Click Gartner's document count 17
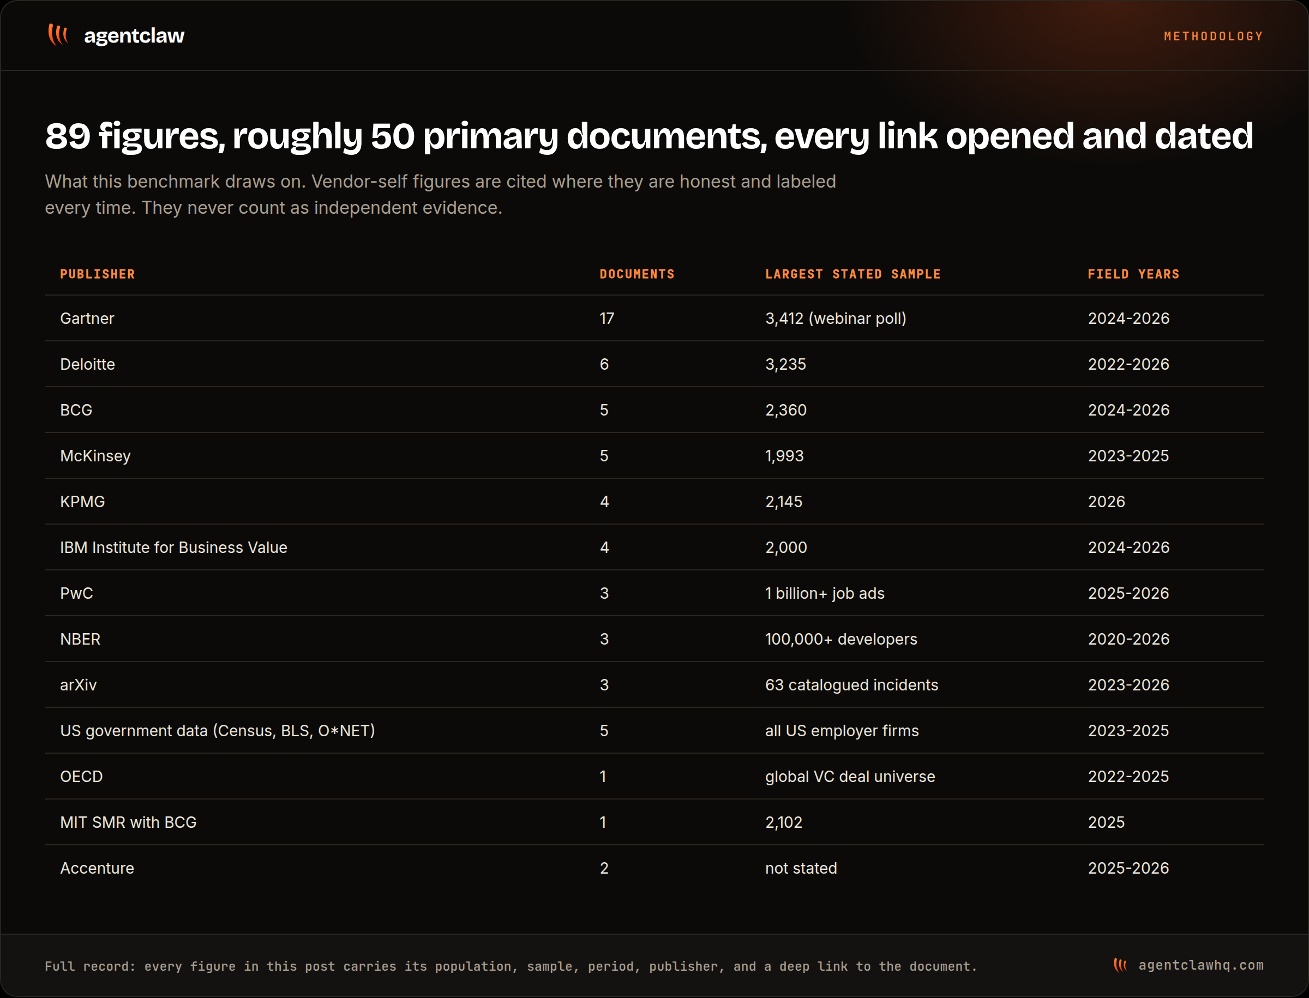This screenshot has height=998, width=1309. [607, 318]
